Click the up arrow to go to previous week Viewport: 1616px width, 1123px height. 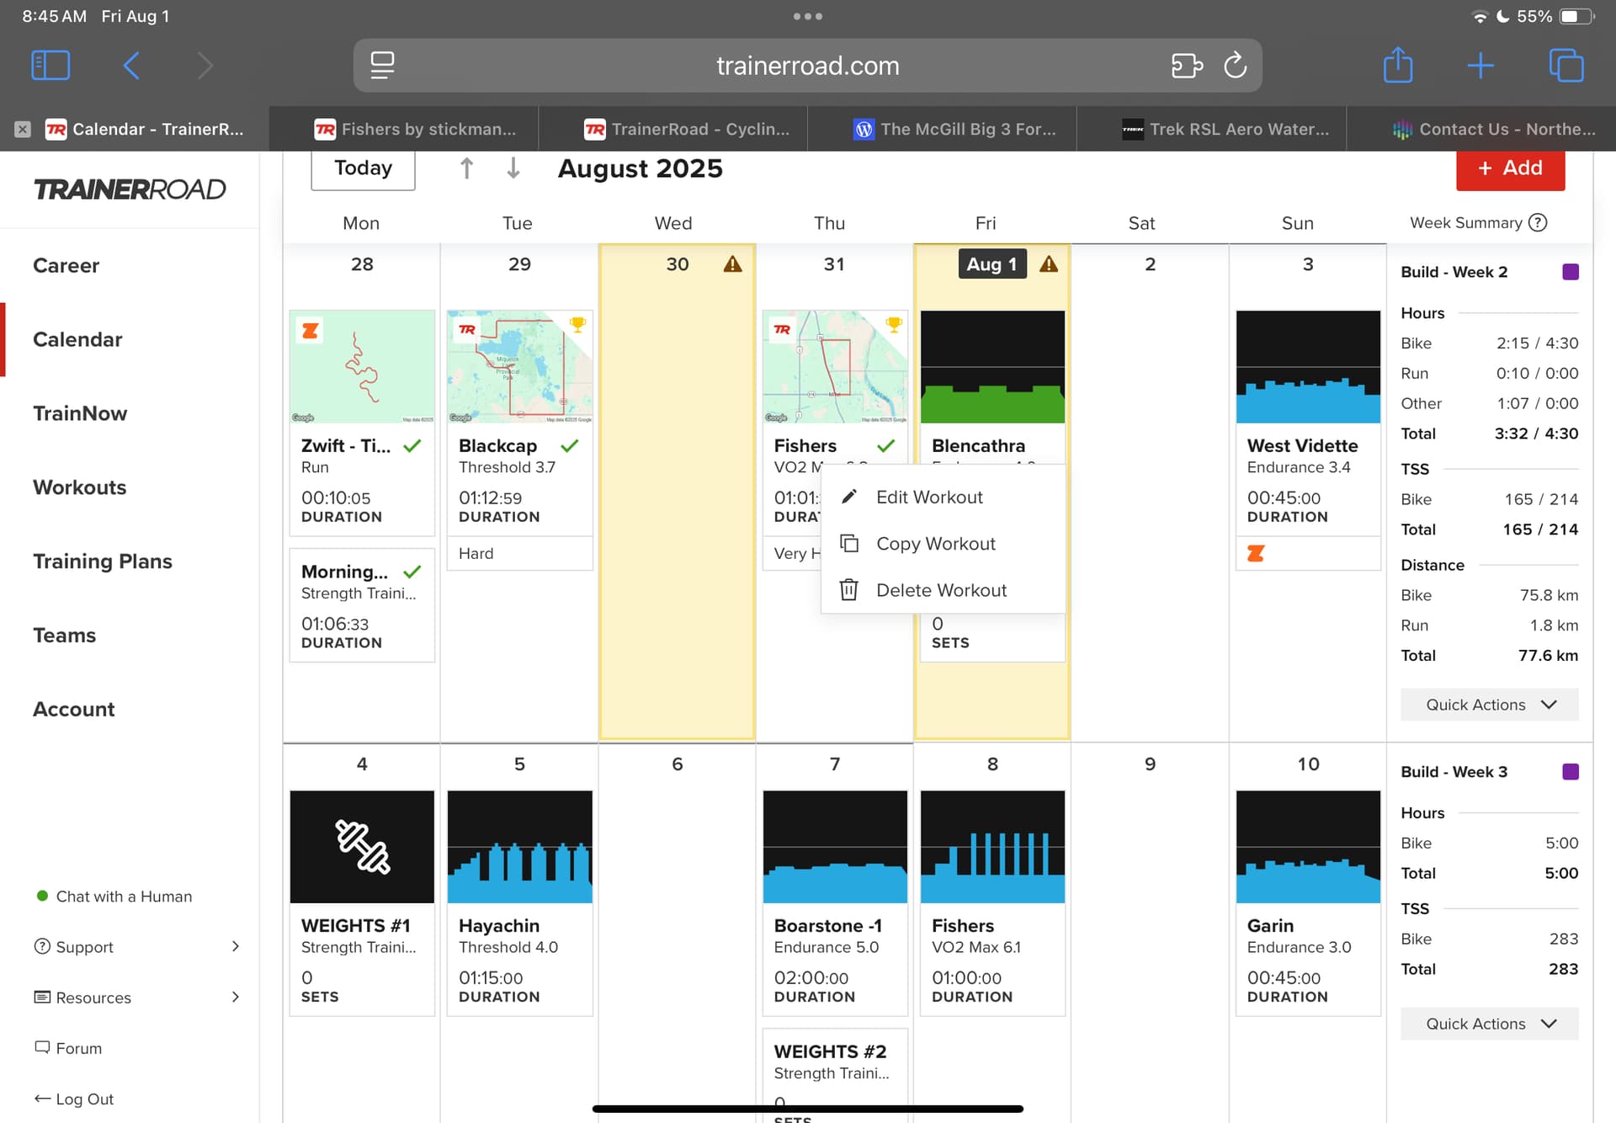click(466, 168)
